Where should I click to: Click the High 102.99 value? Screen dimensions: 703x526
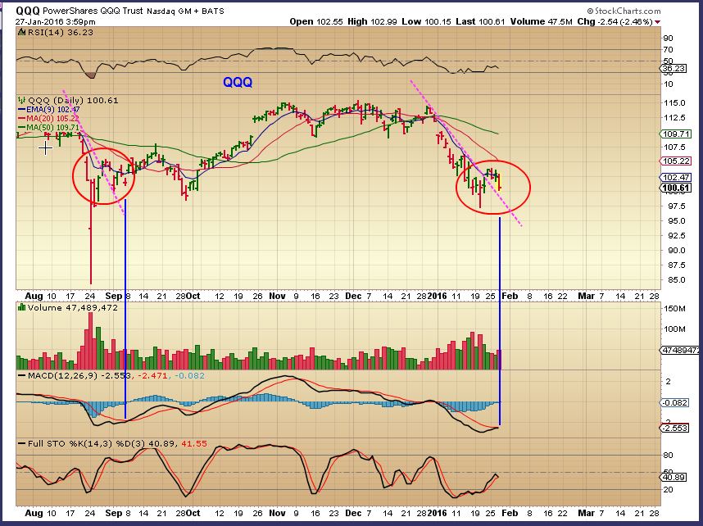pyautogui.click(x=372, y=21)
